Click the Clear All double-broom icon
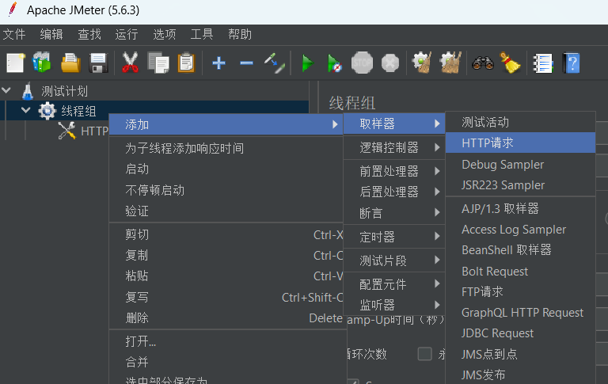Viewport: 608px width, 384px height. click(x=450, y=63)
